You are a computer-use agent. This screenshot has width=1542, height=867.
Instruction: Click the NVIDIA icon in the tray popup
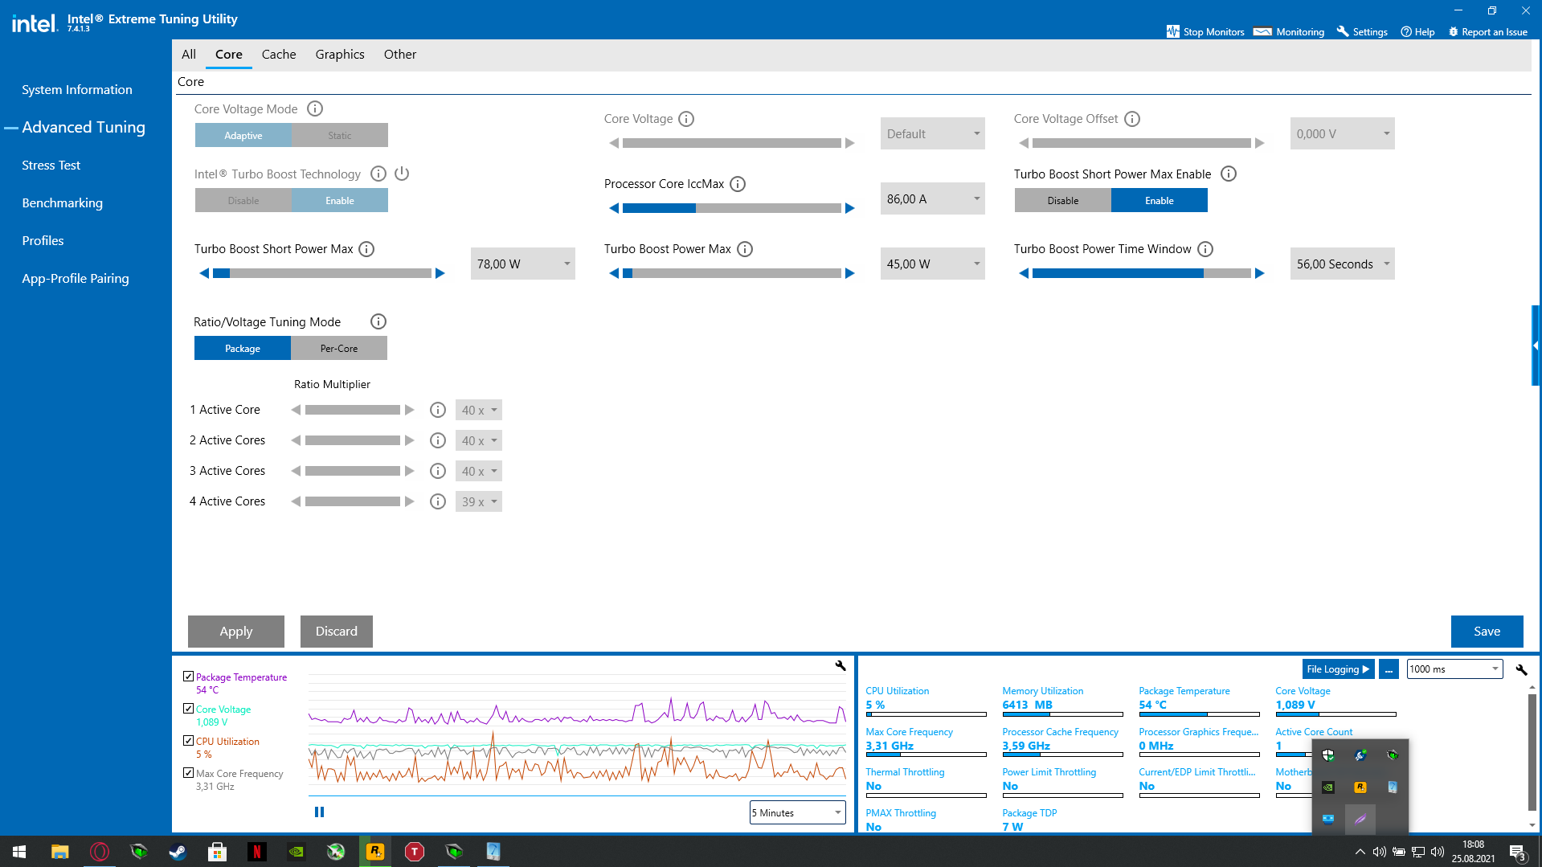point(1328,787)
